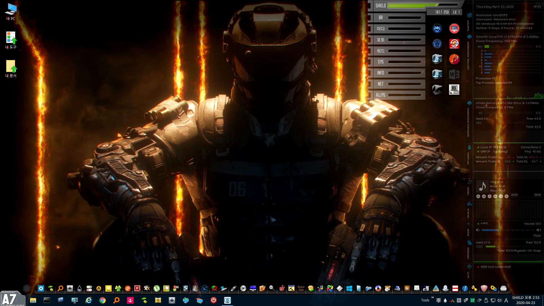Launch the ladybug icon in dock
Viewport: 544px width, 306px height.
(x=214, y=288)
